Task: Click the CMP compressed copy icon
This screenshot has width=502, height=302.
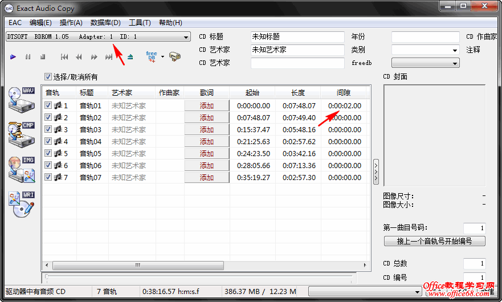Action: pyautogui.click(x=22, y=134)
